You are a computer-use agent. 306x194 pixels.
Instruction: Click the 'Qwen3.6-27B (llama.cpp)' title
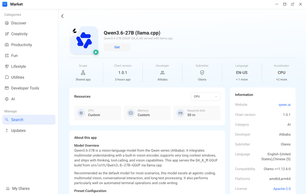[x=132, y=33]
